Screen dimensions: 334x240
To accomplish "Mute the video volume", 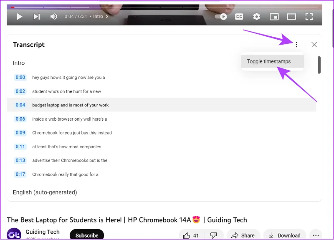I will tap(53, 17).
